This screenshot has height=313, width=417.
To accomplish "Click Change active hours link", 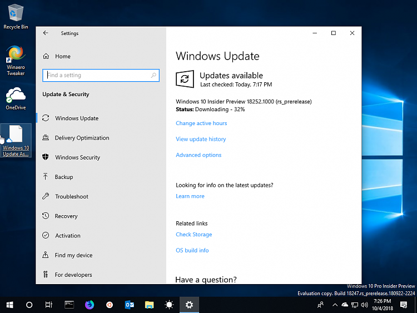I will pos(201,123).
